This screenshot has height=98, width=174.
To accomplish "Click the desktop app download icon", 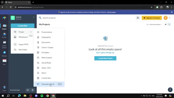I will [28, 90].
